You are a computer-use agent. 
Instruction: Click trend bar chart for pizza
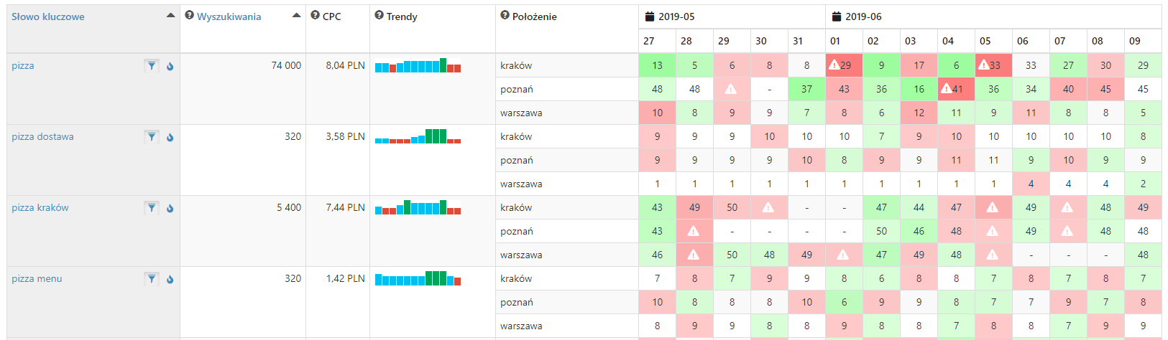(x=418, y=66)
